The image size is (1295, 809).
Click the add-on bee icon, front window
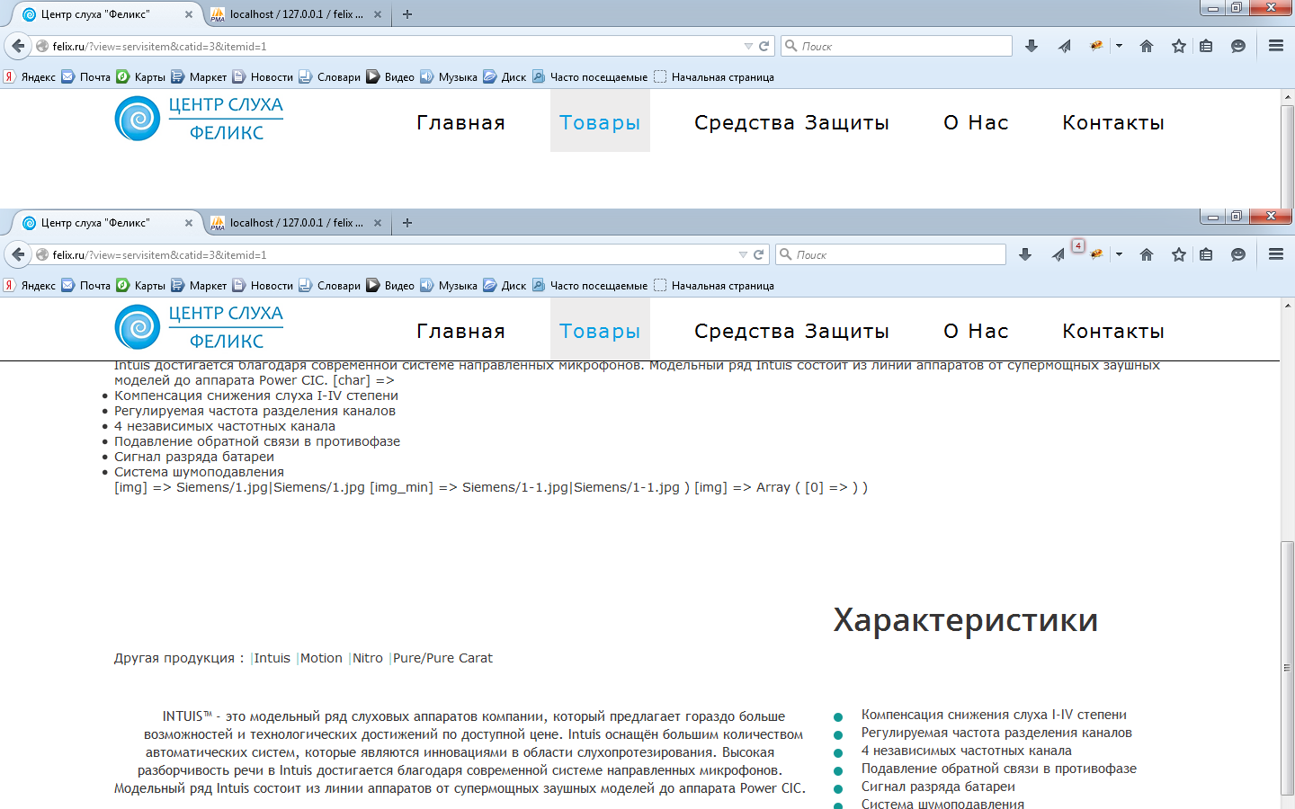1096,254
